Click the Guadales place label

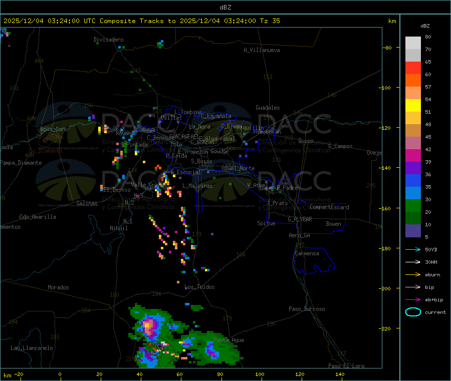pos(268,108)
